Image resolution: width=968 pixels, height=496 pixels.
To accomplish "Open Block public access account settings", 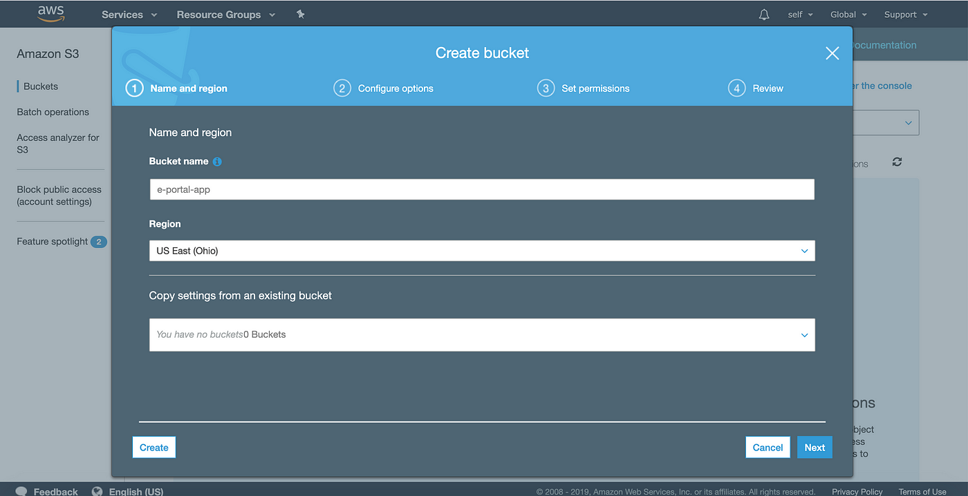I will [59, 195].
